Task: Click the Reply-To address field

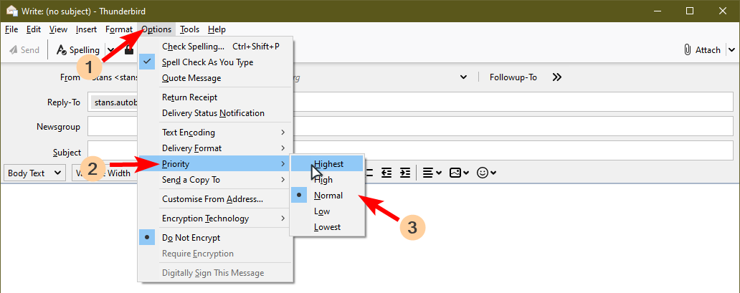Action: 410,102
